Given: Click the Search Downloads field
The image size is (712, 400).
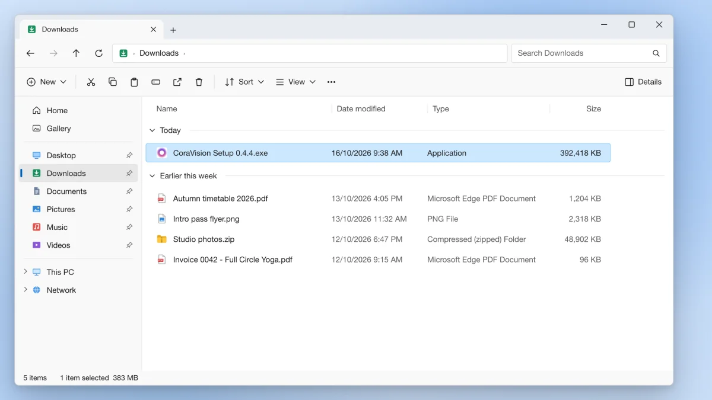Looking at the screenshot, I should tap(589, 53).
